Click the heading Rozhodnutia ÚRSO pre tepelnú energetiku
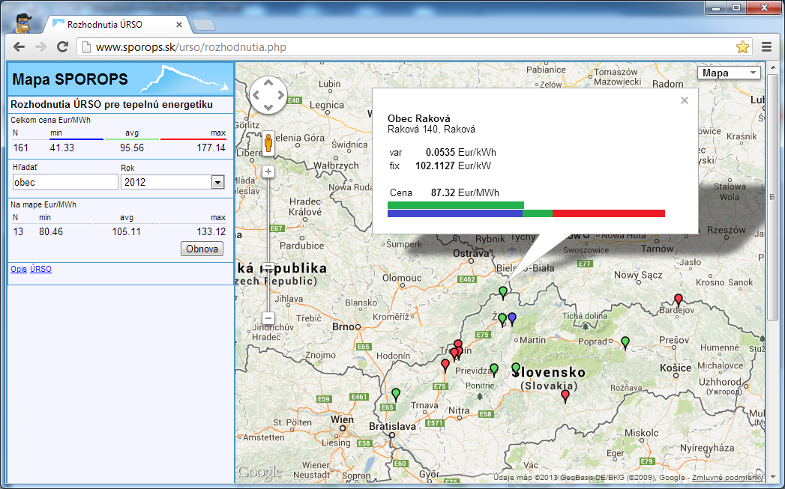Image resolution: width=785 pixels, height=489 pixels. (x=112, y=105)
